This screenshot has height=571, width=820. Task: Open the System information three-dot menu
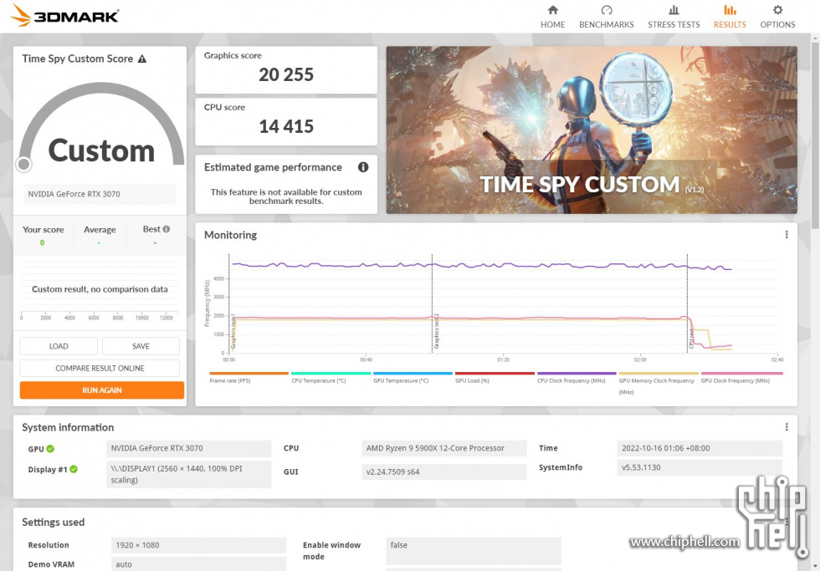787,427
